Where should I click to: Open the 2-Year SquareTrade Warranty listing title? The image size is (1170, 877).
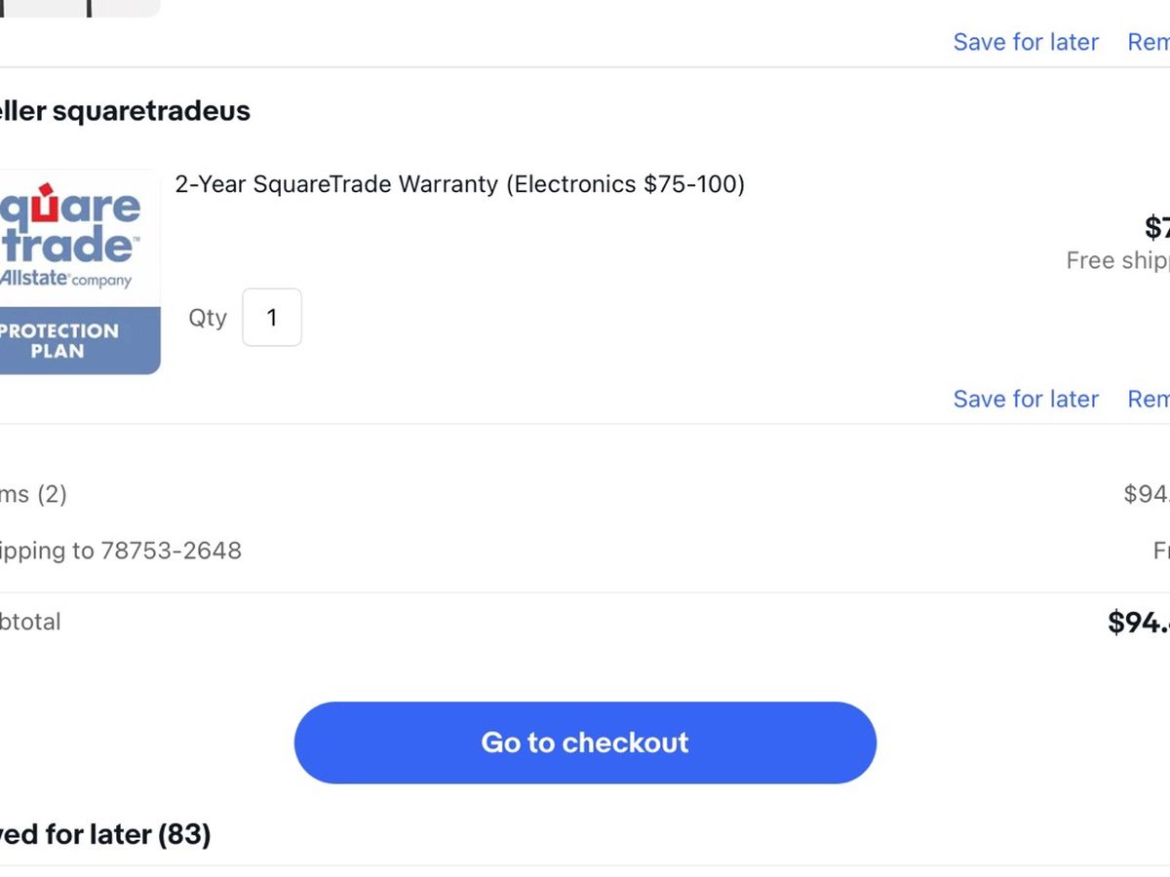click(459, 184)
